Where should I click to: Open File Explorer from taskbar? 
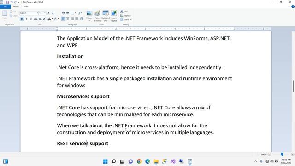(x=156, y=161)
